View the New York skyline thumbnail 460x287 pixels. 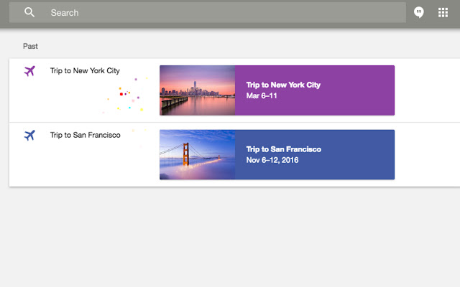point(197,90)
